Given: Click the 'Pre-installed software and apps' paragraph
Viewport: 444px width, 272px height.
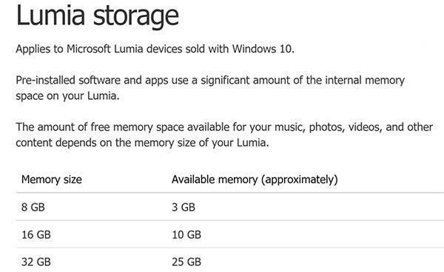Looking at the screenshot, I should tap(210, 88).
